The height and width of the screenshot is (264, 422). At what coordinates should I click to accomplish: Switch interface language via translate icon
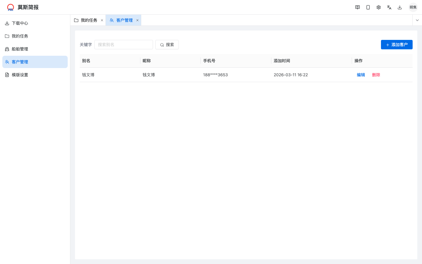point(389,7)
